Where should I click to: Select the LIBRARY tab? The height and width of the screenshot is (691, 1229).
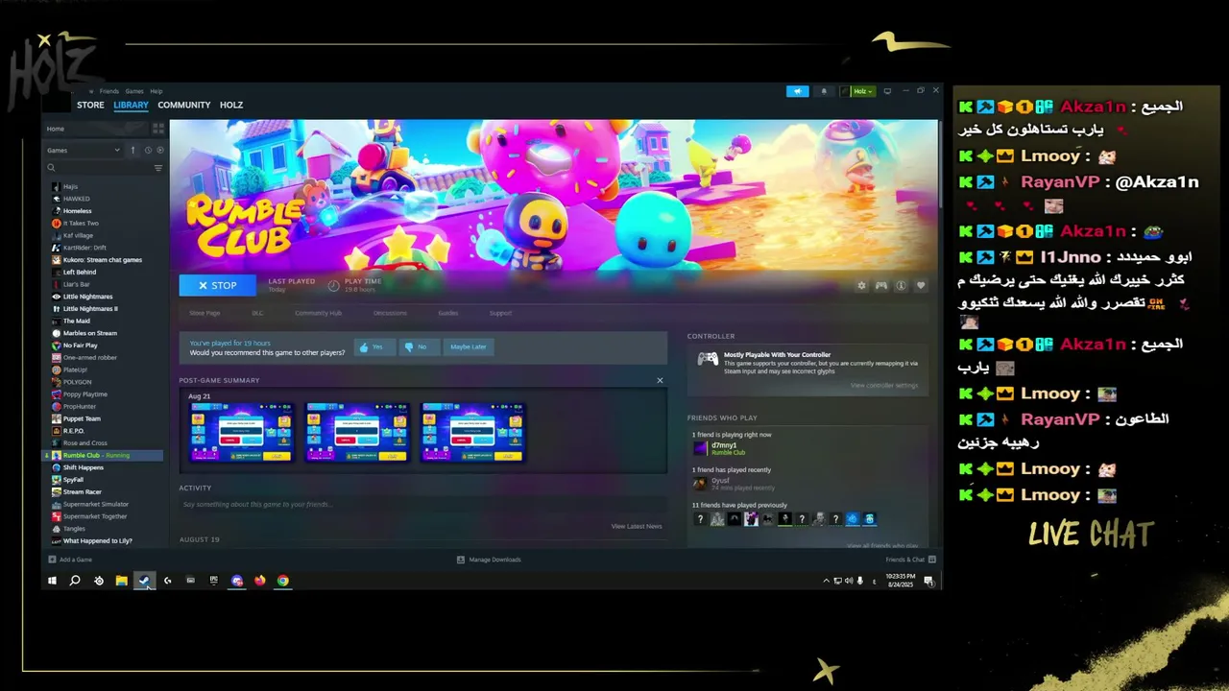coord(131,106)
